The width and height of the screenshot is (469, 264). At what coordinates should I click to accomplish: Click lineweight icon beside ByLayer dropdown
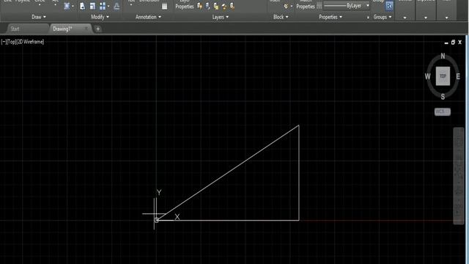(320, 6)
